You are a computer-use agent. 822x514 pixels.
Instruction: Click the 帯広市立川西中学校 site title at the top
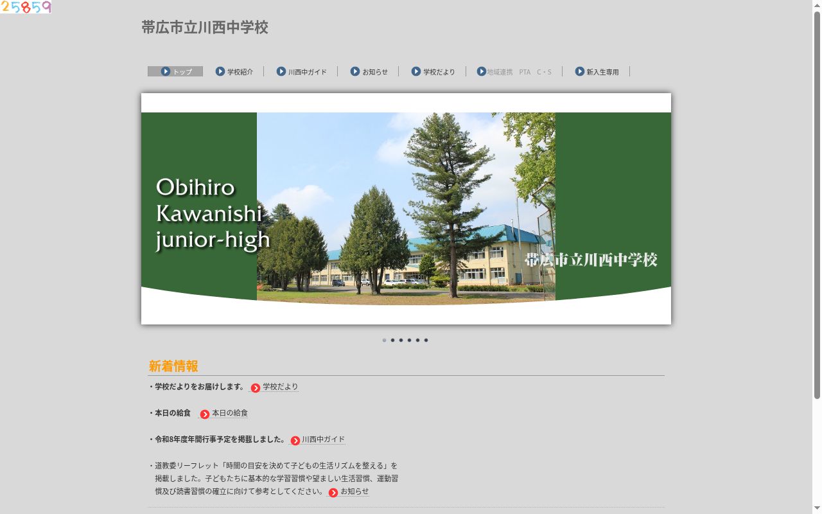point(205,27)
